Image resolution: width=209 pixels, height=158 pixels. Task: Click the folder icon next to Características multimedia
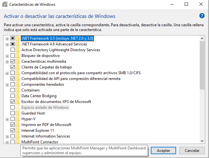[x=17, y=61]
